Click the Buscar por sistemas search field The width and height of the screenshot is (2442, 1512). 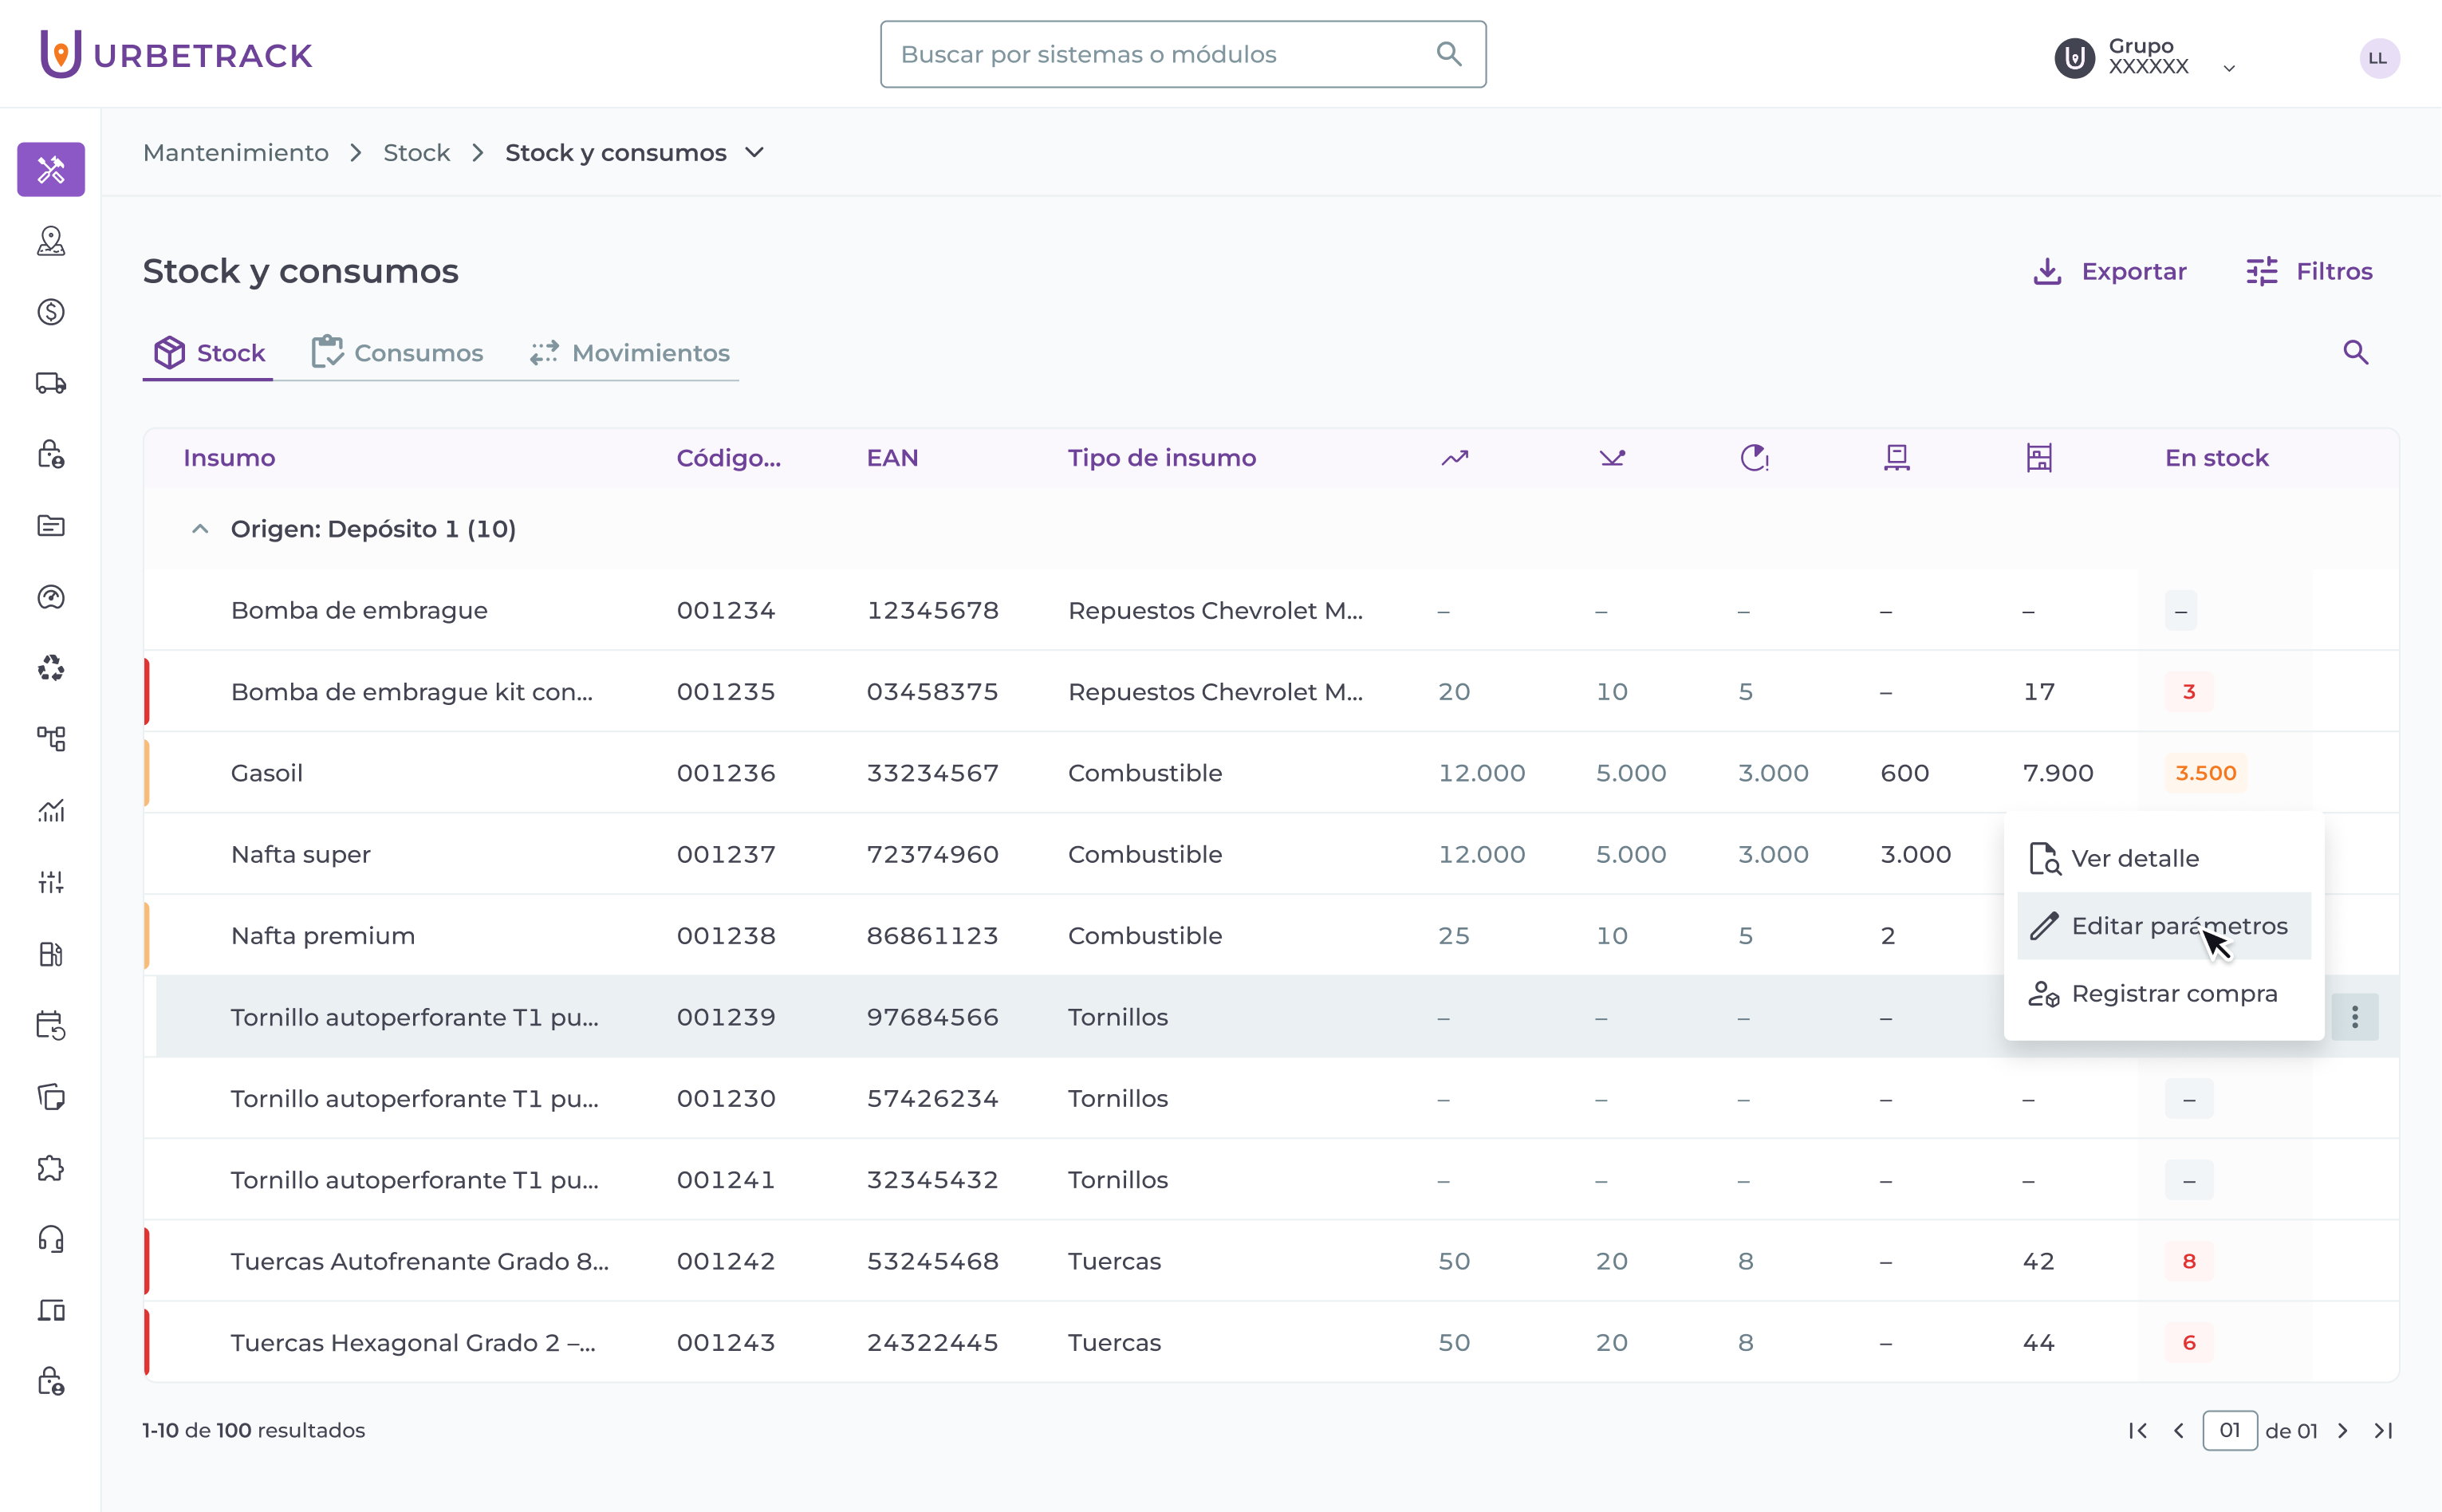point(1160,54)
